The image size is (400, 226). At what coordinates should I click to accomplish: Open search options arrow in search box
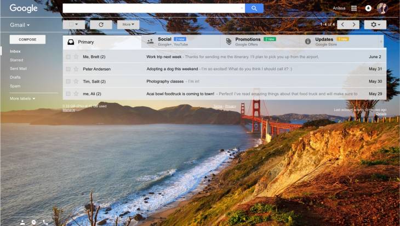[x=242, y=8]
